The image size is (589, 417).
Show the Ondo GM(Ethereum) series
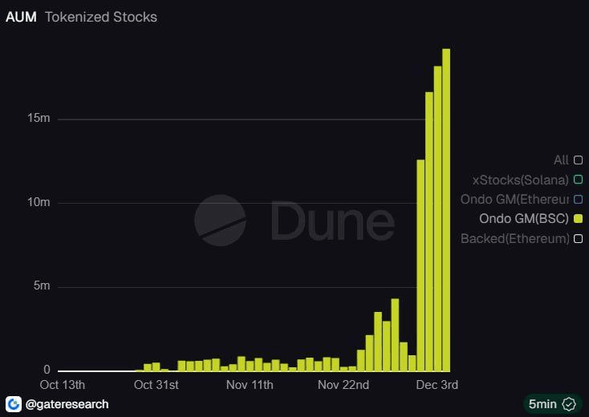(x=578, y=199)
